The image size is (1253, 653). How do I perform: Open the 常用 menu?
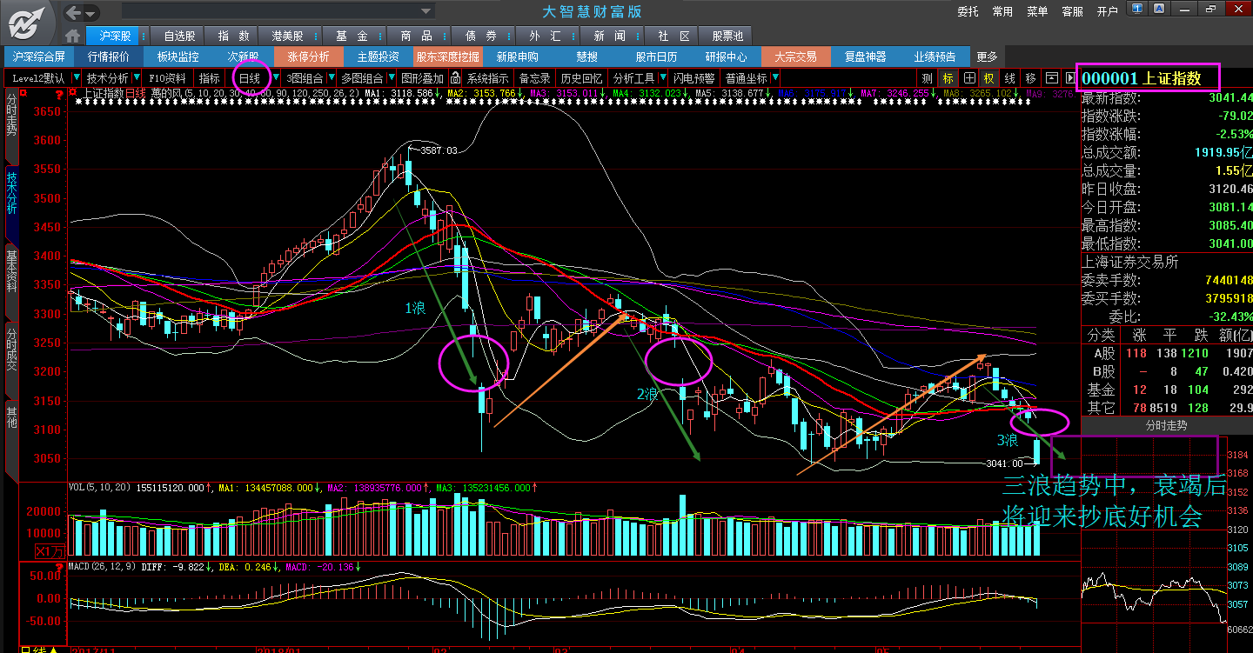pos(1002,11)
